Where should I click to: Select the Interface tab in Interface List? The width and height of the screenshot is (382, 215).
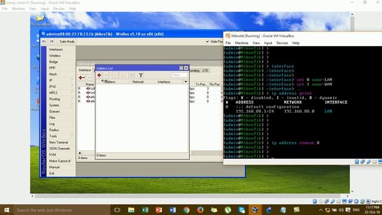tap(85, 70)
